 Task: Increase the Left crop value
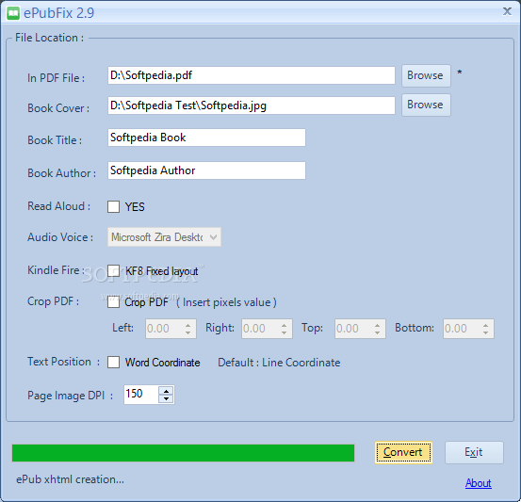(188, 325)
